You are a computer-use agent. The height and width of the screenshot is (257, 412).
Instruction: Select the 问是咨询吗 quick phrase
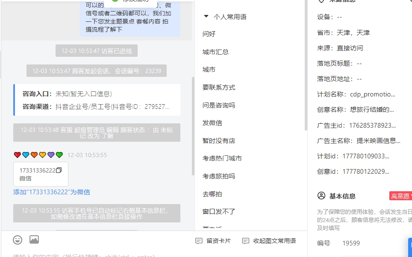coord(219,105)
